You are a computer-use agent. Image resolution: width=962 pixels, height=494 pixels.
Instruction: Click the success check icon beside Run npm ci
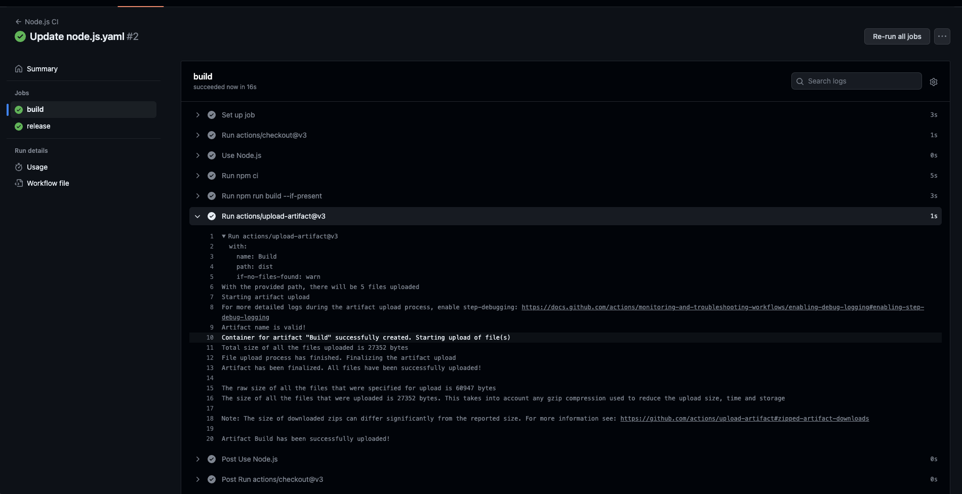(x=211, y=176)
